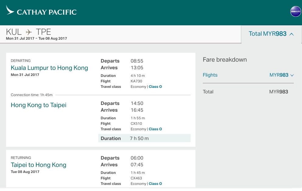The width and height of the screenshot is (302, 191).
Task: Select the Taipei to Hong Kong heading
Action: click(x=39, y=165)
